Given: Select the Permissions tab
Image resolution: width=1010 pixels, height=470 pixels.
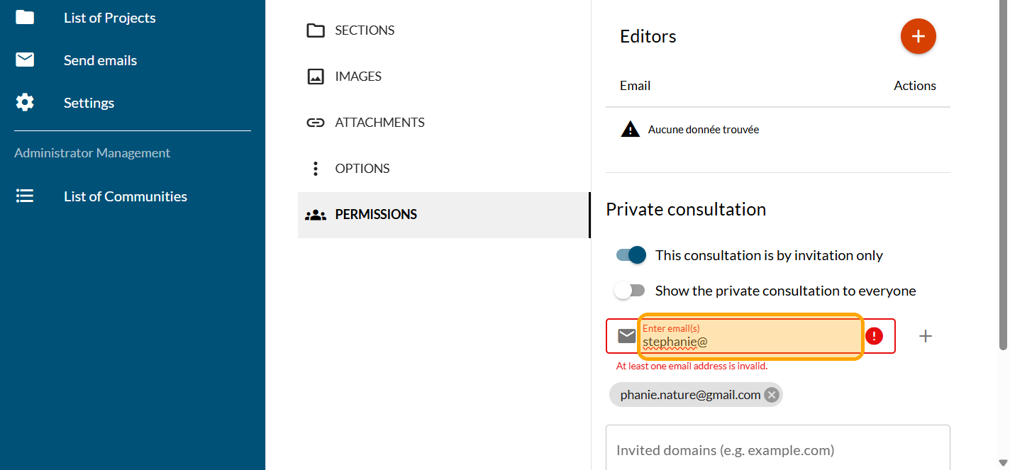Looking at the screenshot, I should tap(376, 215).
